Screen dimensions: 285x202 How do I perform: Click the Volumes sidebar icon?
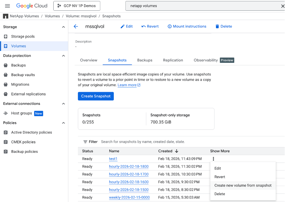[x=6, y=46]
